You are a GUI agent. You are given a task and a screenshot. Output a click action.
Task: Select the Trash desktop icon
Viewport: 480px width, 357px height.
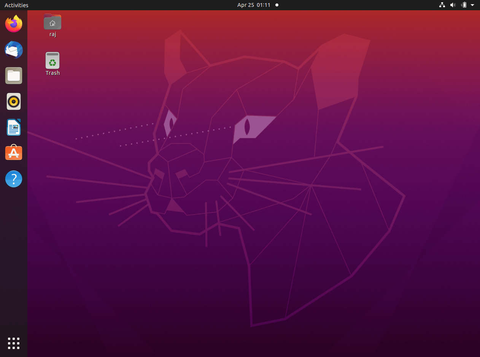(x=52, y=60)
